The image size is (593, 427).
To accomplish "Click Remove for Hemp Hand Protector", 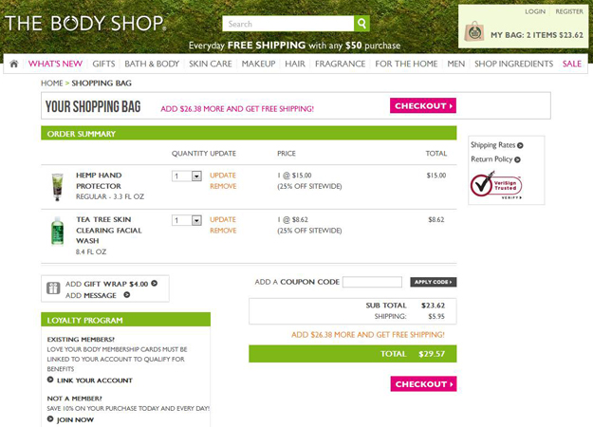I will [x=223, y=186].
